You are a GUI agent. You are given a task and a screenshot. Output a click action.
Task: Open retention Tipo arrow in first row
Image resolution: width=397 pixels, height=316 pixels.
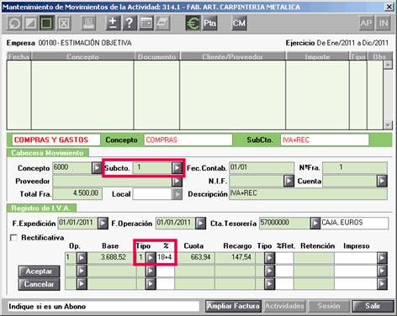click(269, 258)
